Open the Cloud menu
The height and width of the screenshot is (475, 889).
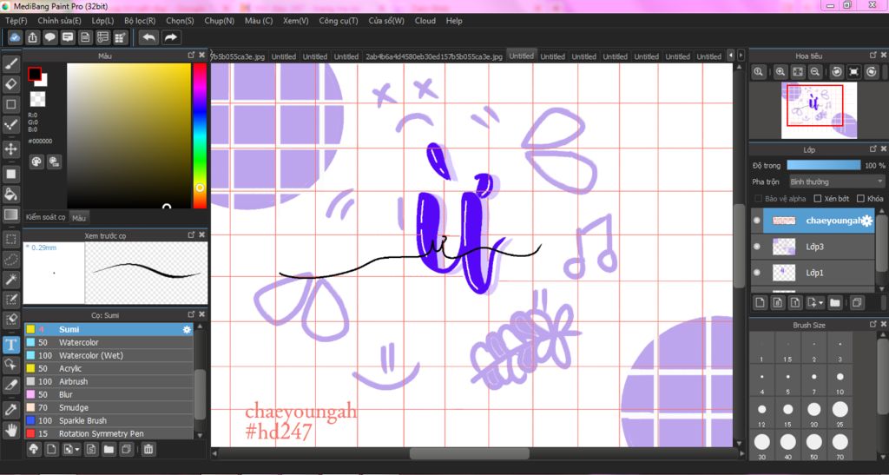pos(425,20)
